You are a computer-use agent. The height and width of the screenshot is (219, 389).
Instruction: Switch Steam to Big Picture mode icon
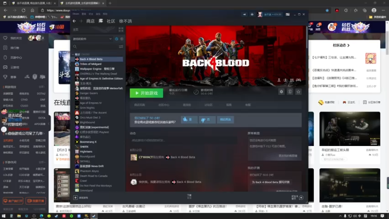point(287,15)
